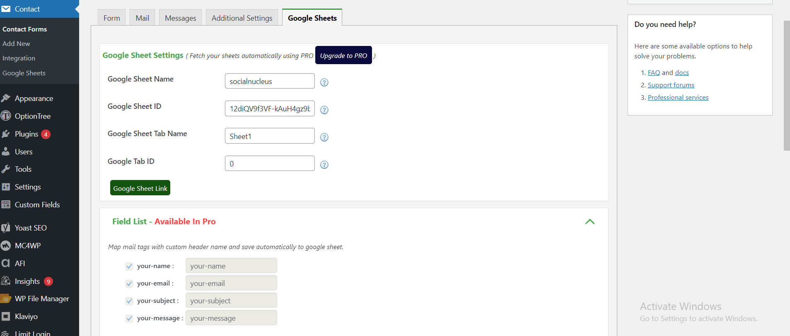Click the Plugins update badge showing 4
The height and width of the screenshot is (336, 790).
click(46, 134)
